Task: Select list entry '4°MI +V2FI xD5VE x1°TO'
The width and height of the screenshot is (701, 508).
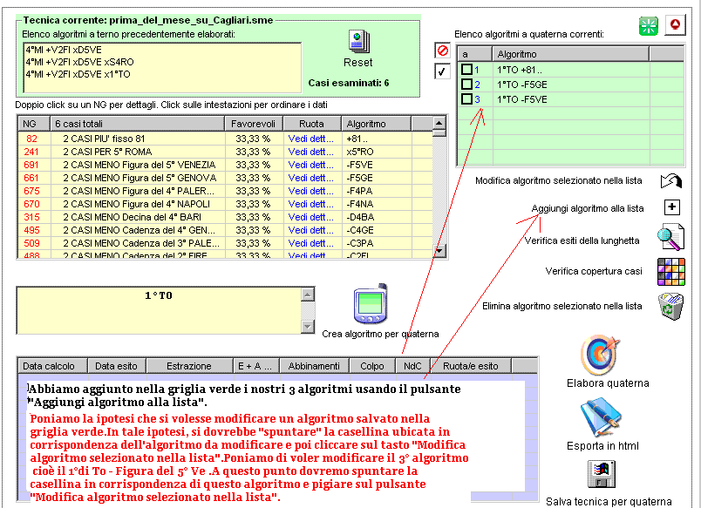Action: coord(78,74)
